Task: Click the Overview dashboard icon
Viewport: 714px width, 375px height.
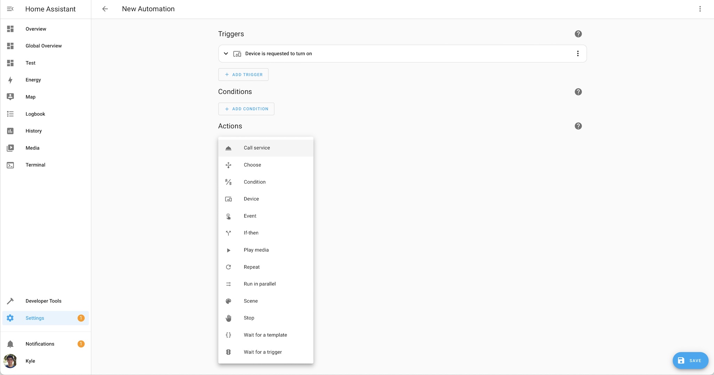Action: (10, 29)
